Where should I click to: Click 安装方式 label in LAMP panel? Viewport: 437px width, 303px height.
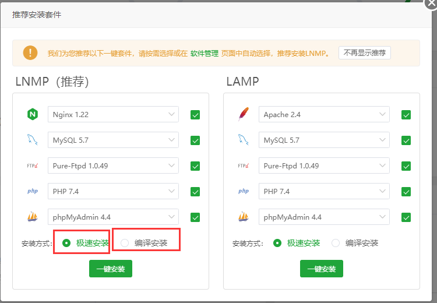[248, 244]
